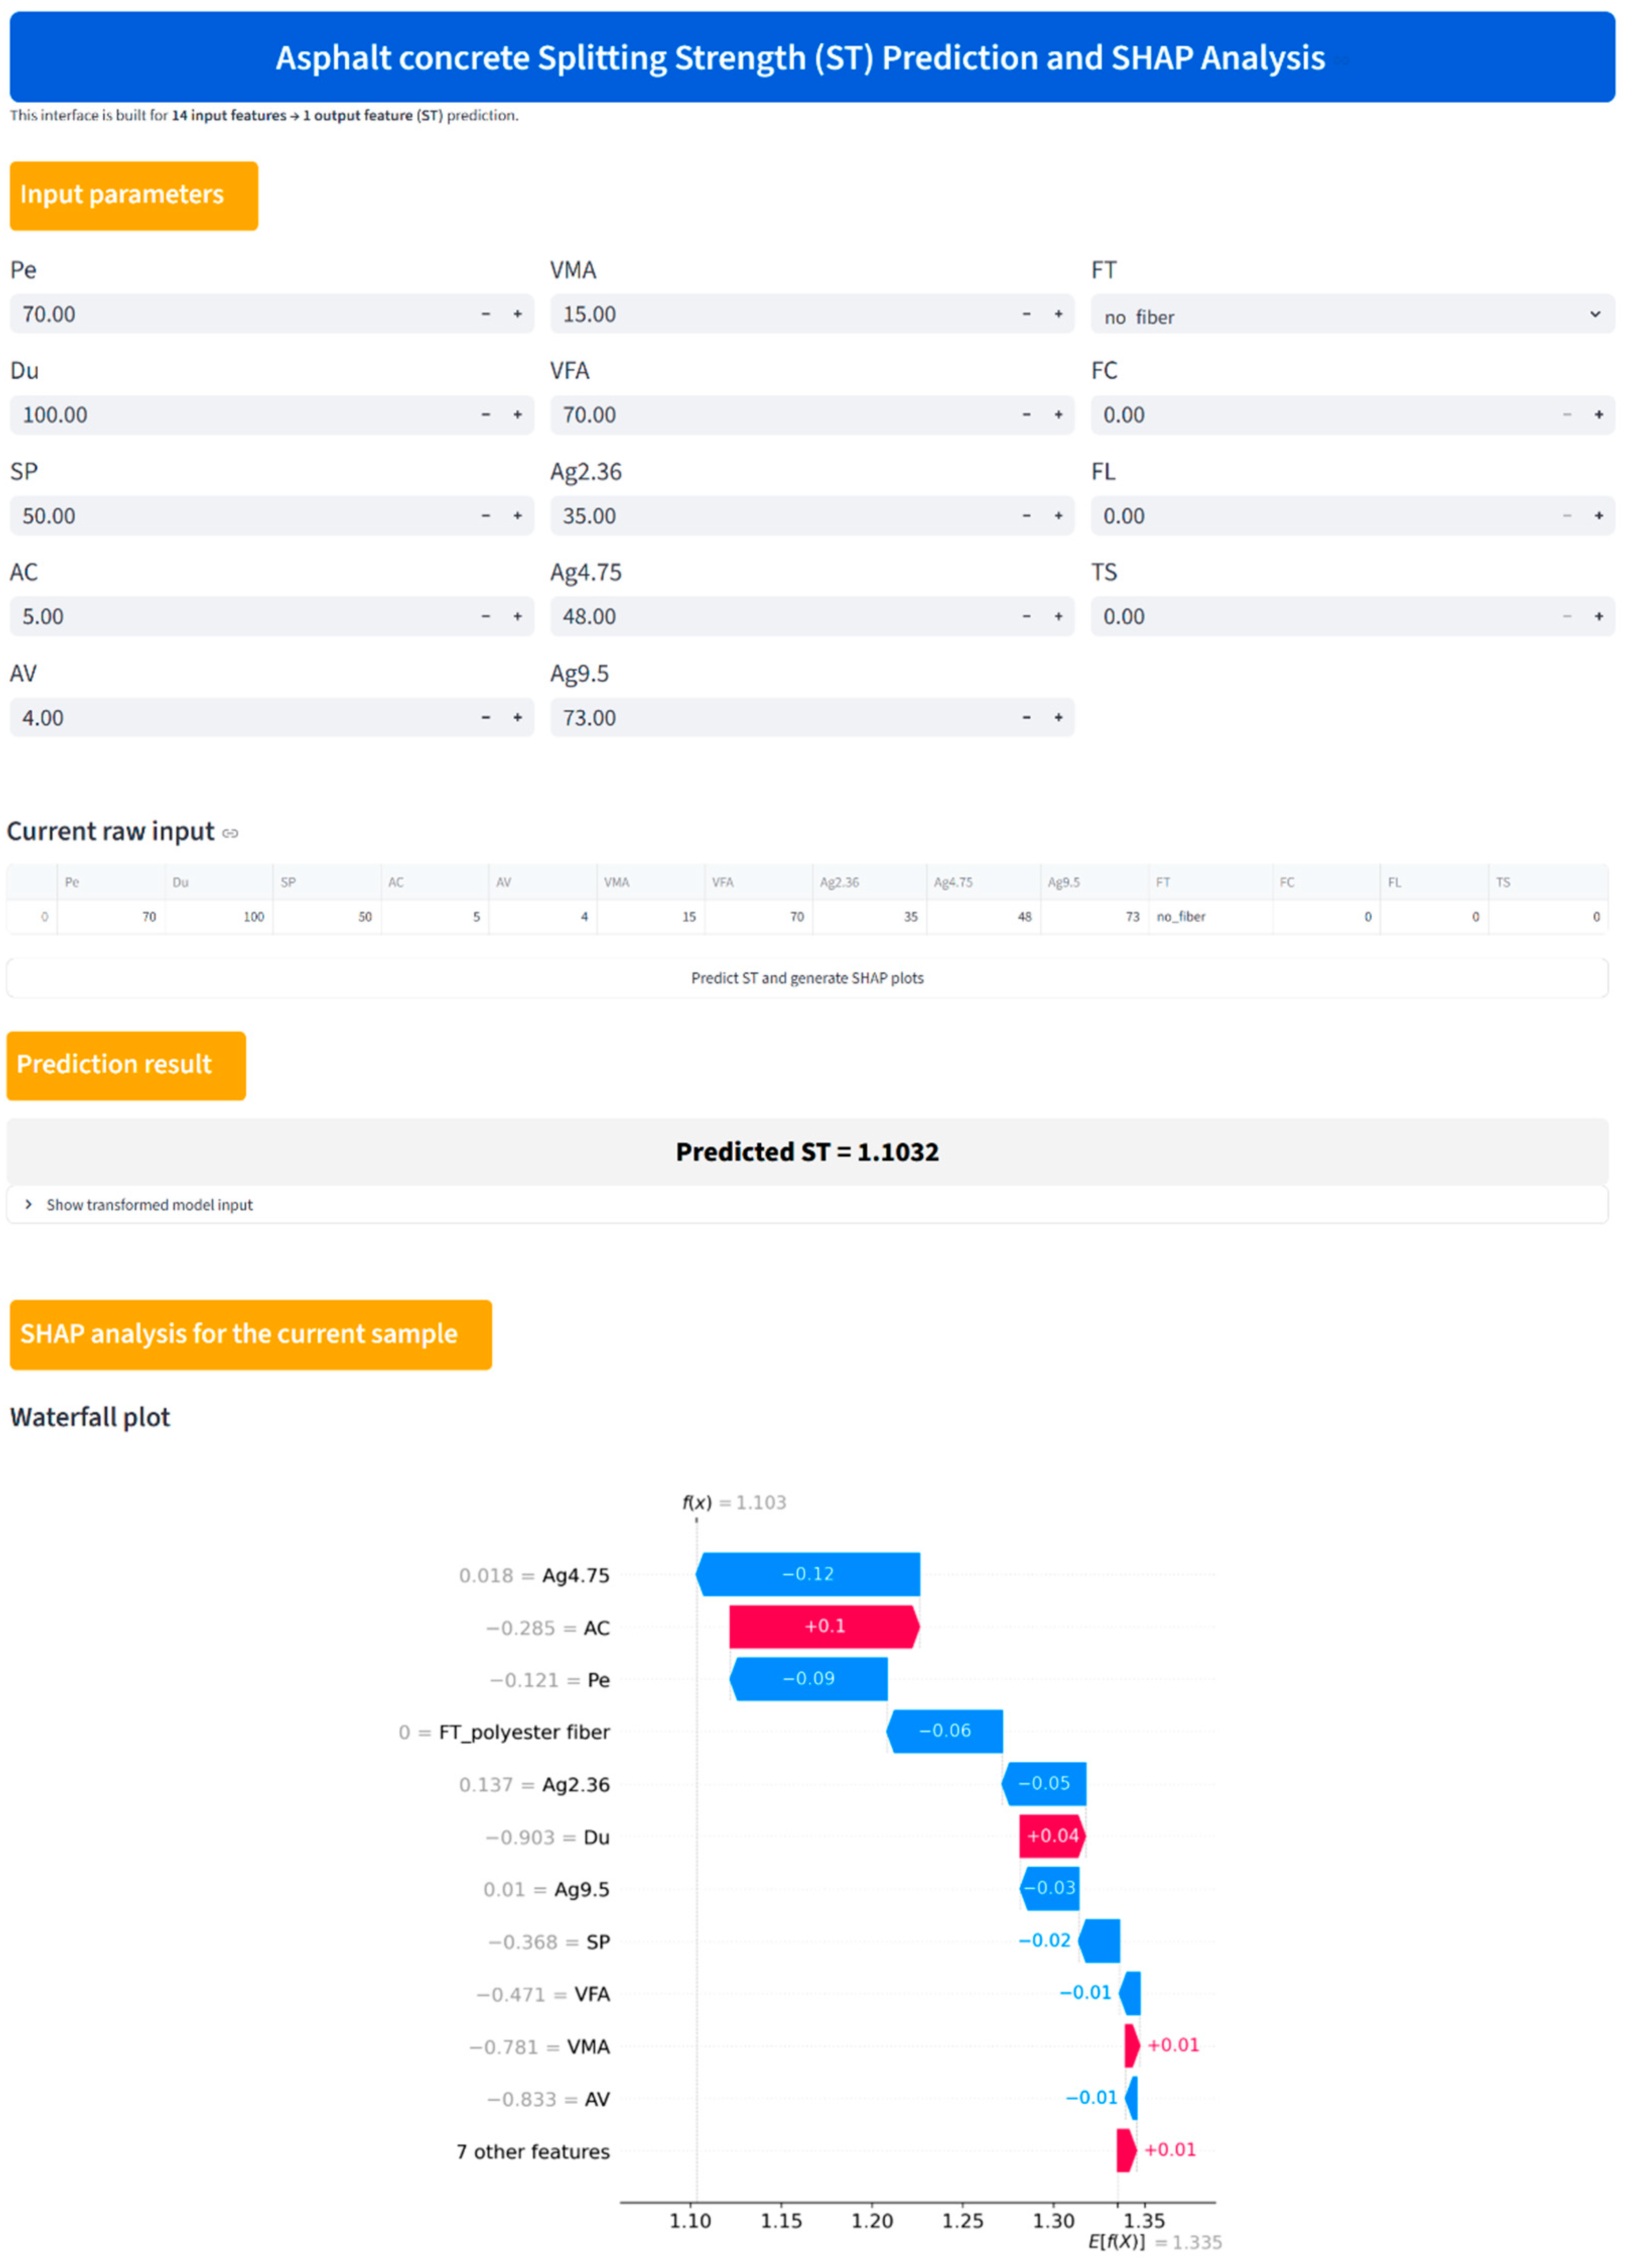This screenshot has width=1628, height=2268.
Task: Increase Pe value with plus button
Action: tap(517, 314)
